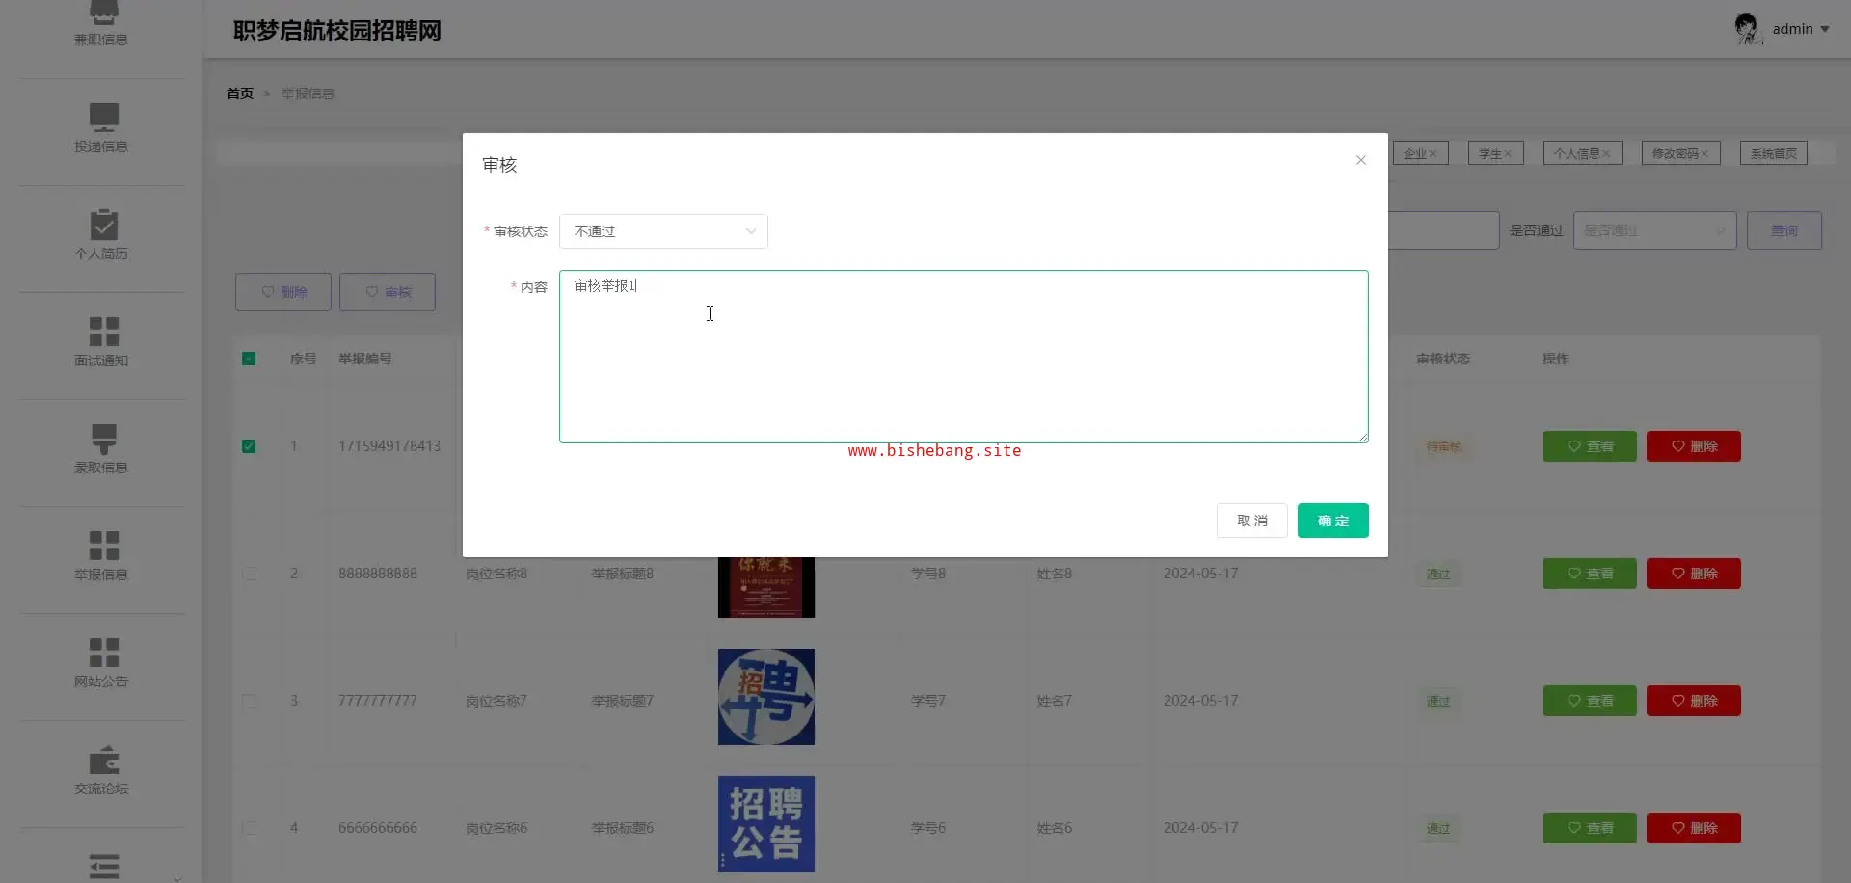Image resolution: width=1851 pixels, height=883 pixels.
Task: View the report in row 8888888888
Action: point(1589,574)
